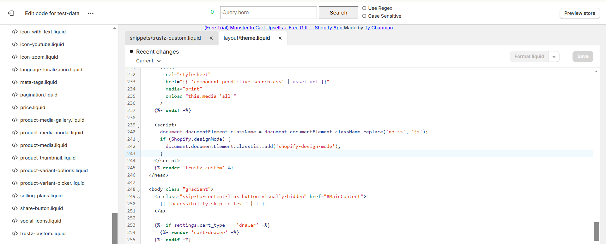The height and width of the screenshot is (244, 606).
Task: Click the exit editor back icon
Action: [x=11, y=13]
